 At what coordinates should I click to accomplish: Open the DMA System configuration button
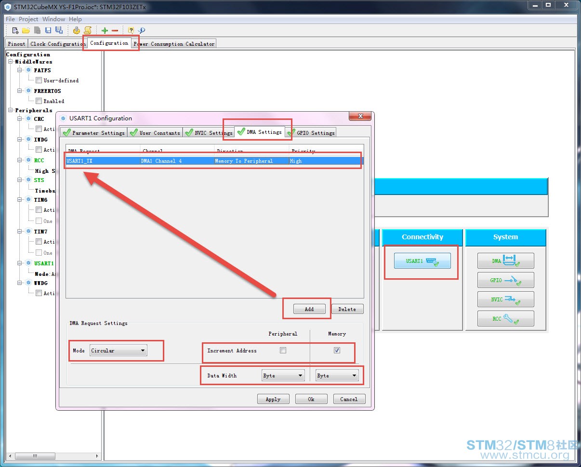pyautogui.click(x=506, y=261)
